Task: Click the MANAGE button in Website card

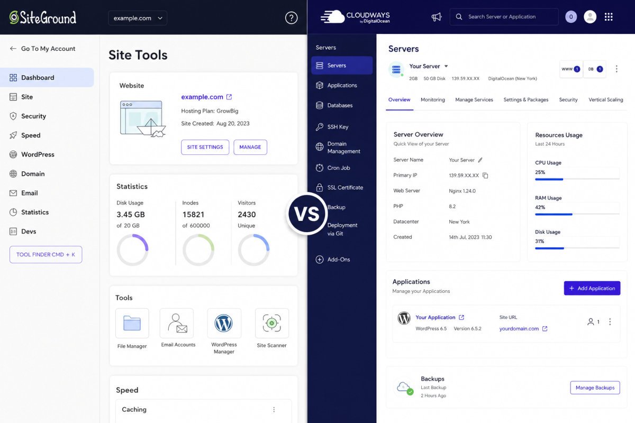Action: coord(250,147)
